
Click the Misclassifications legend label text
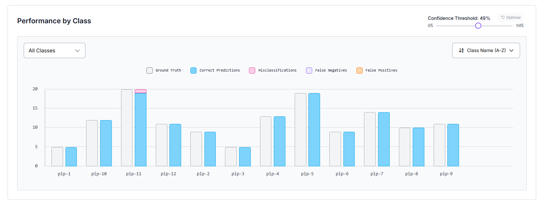(277, 71)
